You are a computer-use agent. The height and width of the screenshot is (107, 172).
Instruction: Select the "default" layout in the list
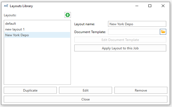[x=37, y=23]
